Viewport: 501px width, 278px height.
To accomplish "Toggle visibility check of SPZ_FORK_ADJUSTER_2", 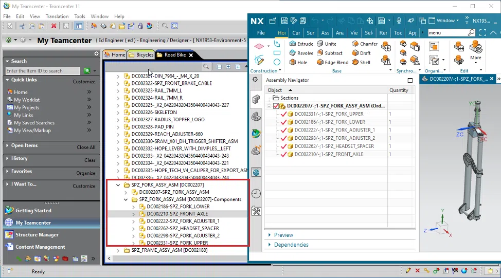I will click(283, 138).
